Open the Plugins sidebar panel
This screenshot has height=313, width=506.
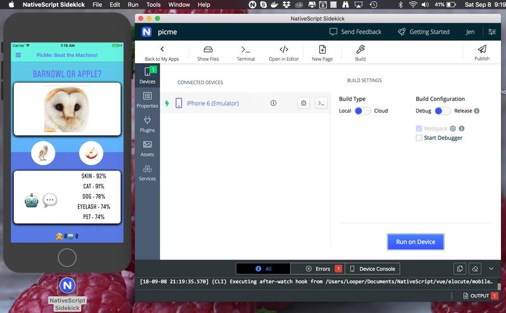147,123
